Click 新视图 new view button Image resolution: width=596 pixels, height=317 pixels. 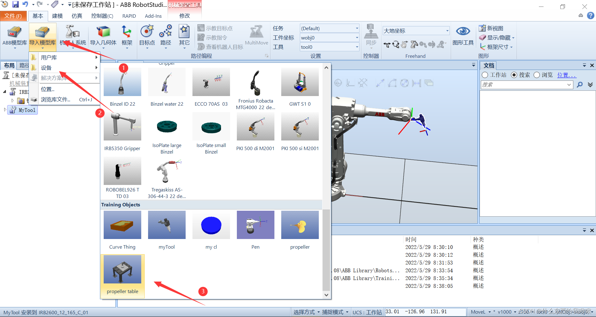[x=491, y=28]
